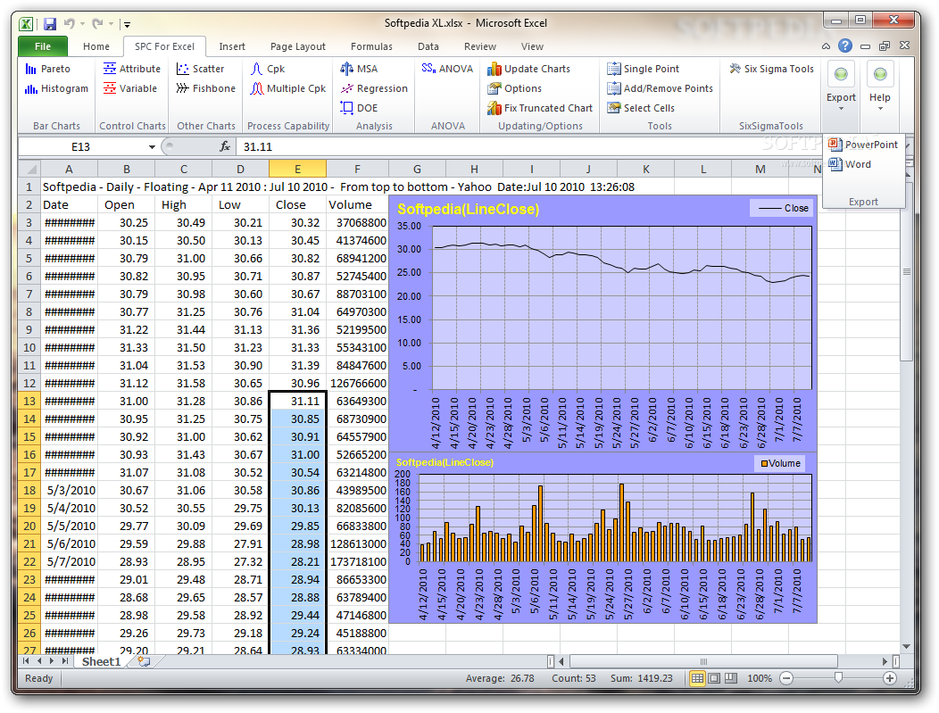Viewport: 939px width, 713px height.
Task: Select the Softpedia(LineClose) line chart
Action: (603, 323)
